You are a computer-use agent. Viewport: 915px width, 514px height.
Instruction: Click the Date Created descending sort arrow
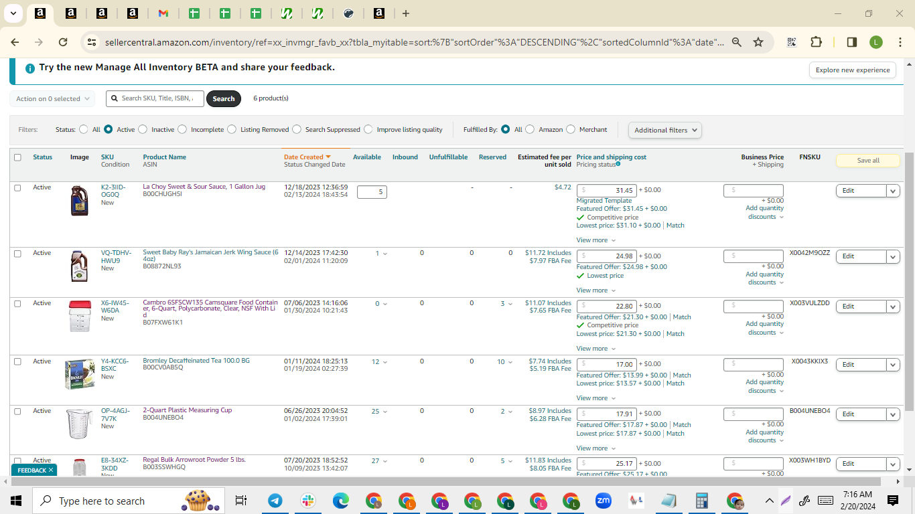click(328, 157)
